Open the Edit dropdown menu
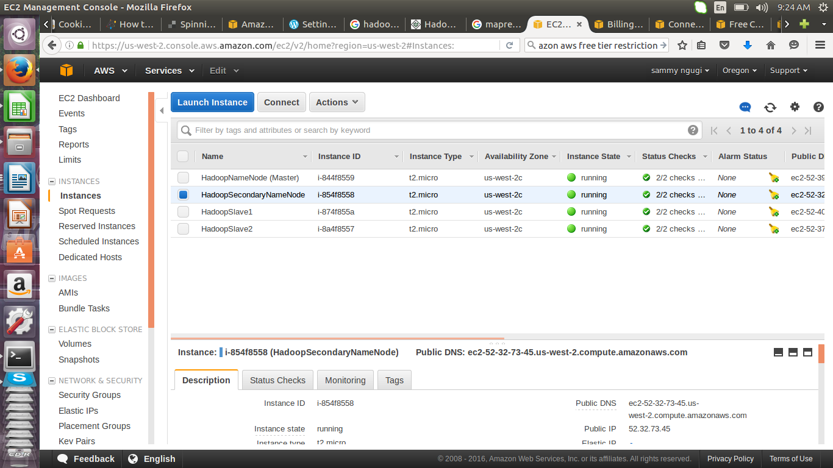This screenshot has height=468, width=833. pyautogui.click(x=224, y=71)
